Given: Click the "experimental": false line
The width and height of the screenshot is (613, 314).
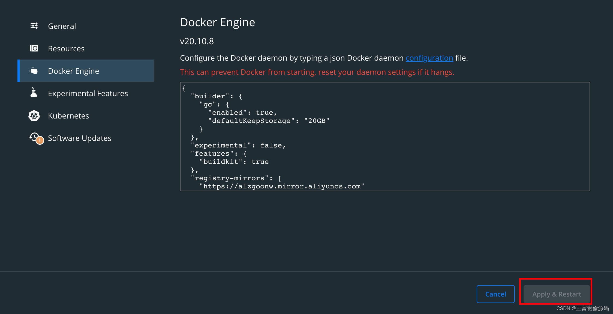Looking at the screenshot, I should [238, 145].
